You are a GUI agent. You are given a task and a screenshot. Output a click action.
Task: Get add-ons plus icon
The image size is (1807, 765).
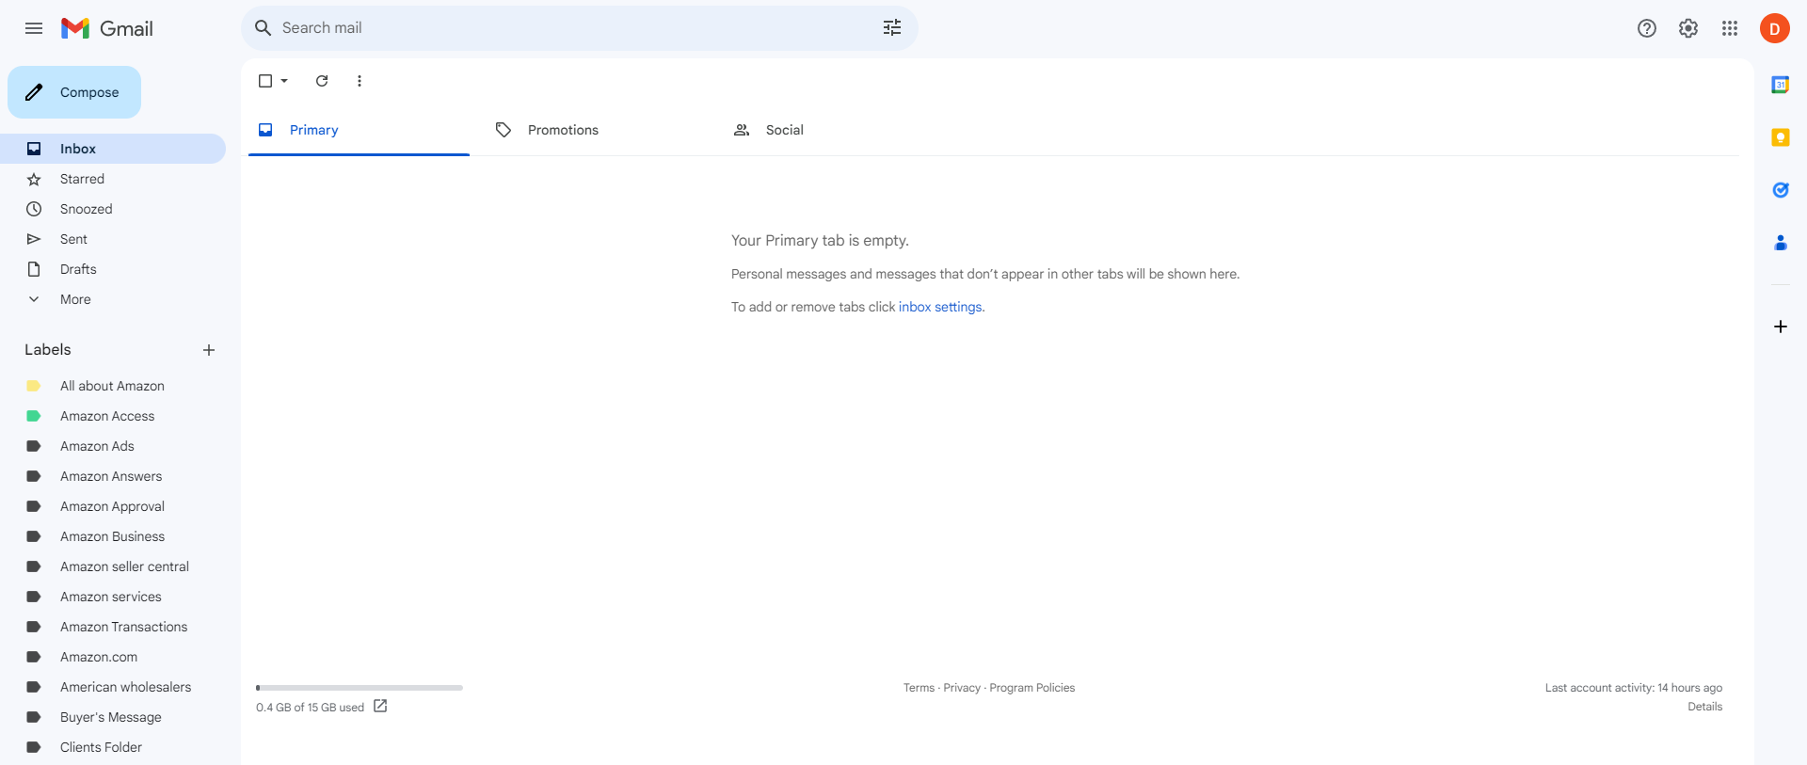[x=1781, y=327]
